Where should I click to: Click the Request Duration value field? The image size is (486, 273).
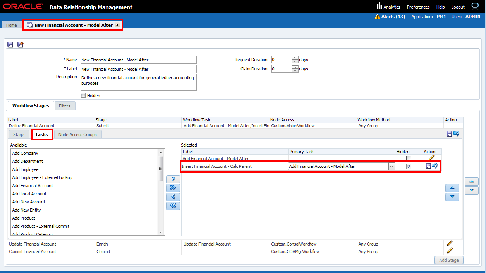(x=282, y=60)
